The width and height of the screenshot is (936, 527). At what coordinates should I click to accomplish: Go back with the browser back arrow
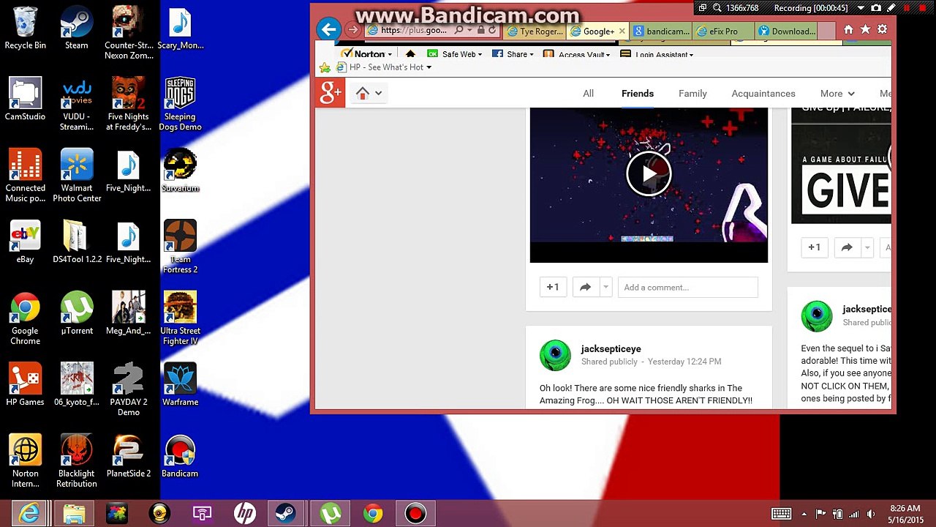click(x=329, y=29)
